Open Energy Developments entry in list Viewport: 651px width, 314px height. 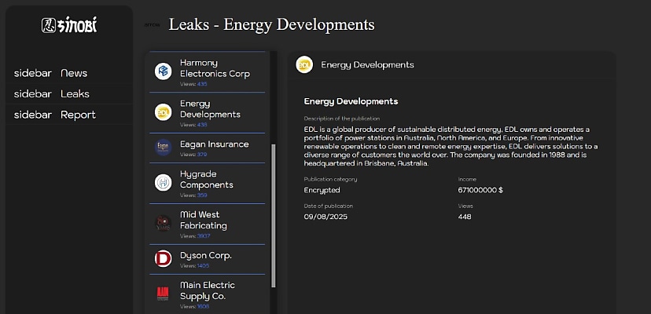[x=208, y=112]
